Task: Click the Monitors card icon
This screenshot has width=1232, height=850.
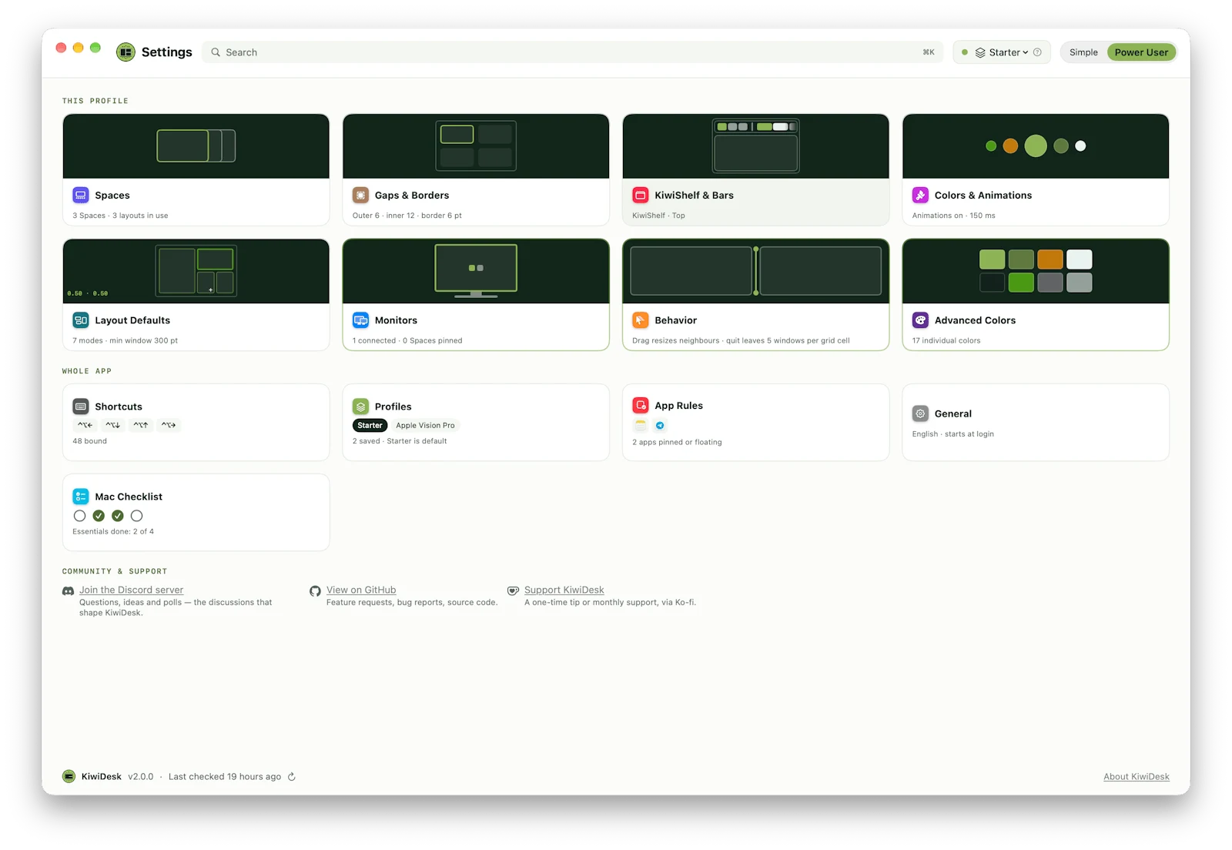Action: [360, 320]
